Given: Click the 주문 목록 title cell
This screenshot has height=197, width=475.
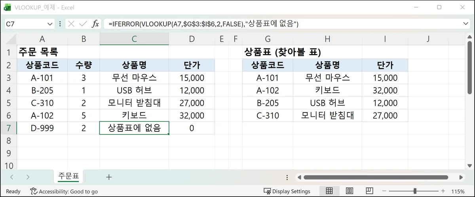Looking at the screenshot, I should pyautogui.click(x=42, y=52).
